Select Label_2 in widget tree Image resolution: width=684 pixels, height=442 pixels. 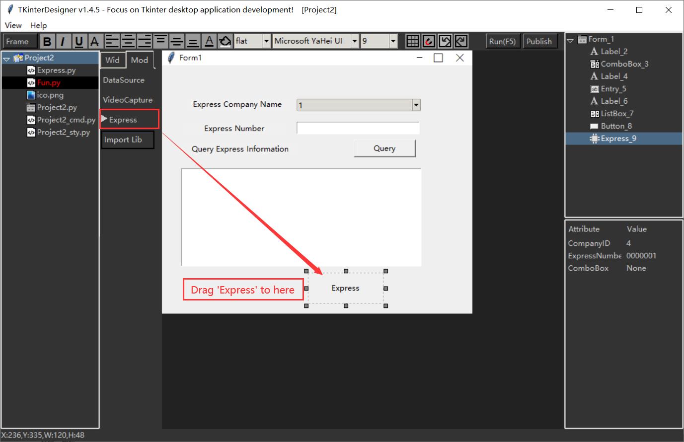[x=614, y=52]
